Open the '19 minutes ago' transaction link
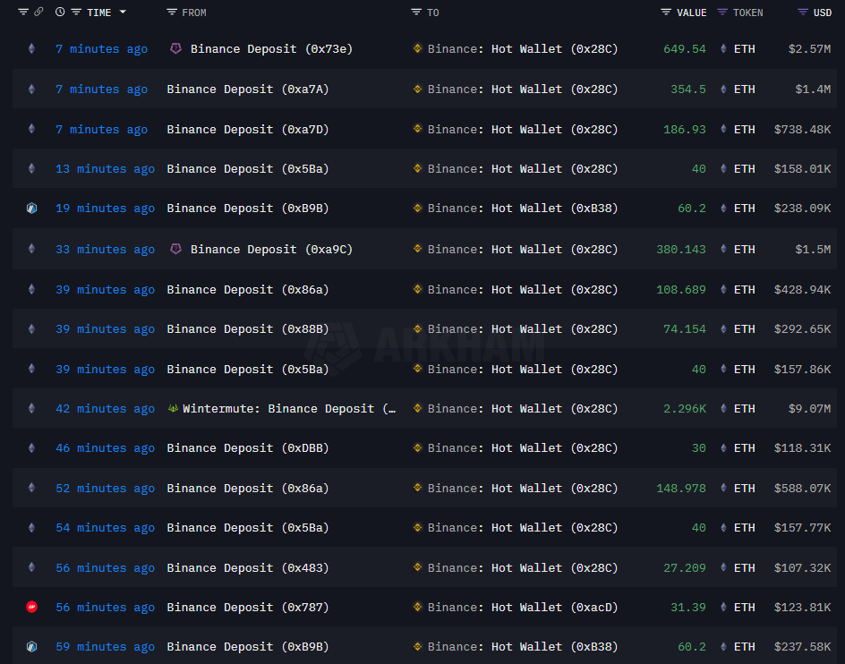This screenshot has width=845, height=664. [105, 208]
